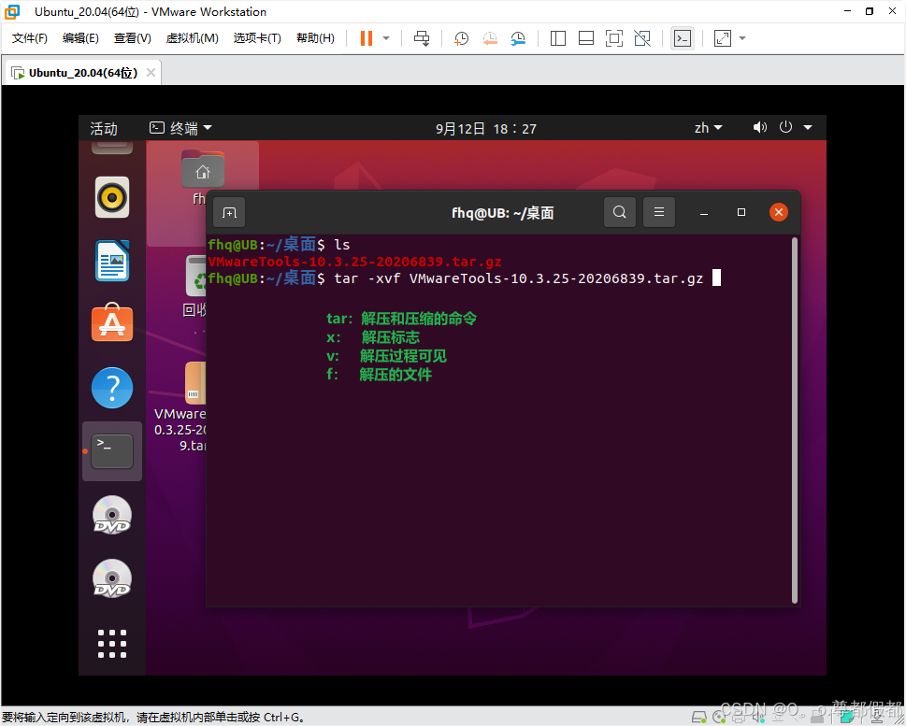Click the date and time 9月12日 18:27
The image size is (906, 726).
[x=486, y=128]
